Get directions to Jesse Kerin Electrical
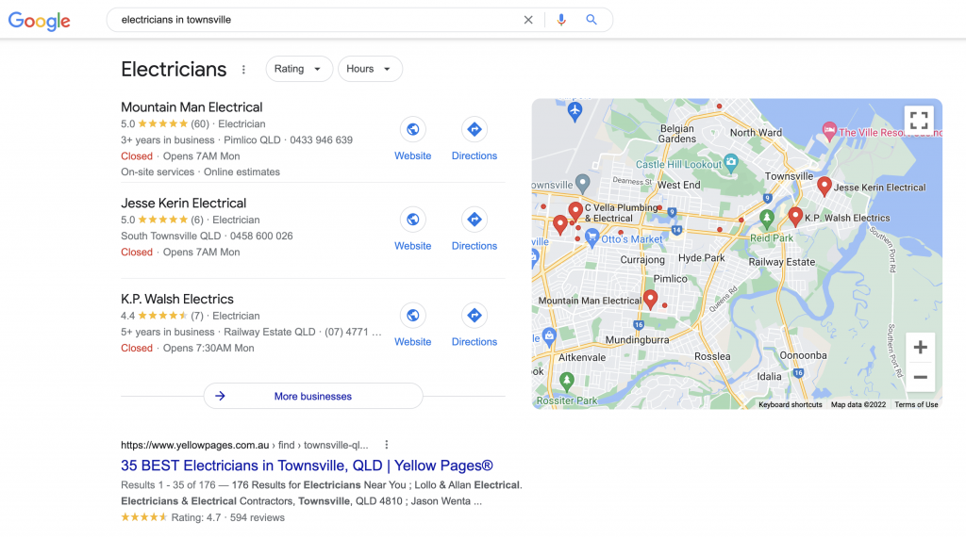The image size is (966, 539). click(x=474, y=219)
